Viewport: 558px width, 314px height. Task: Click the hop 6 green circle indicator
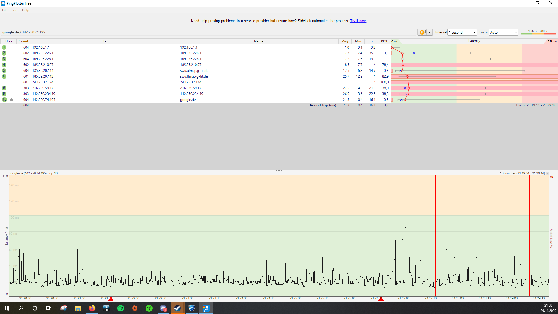point(4,76)
